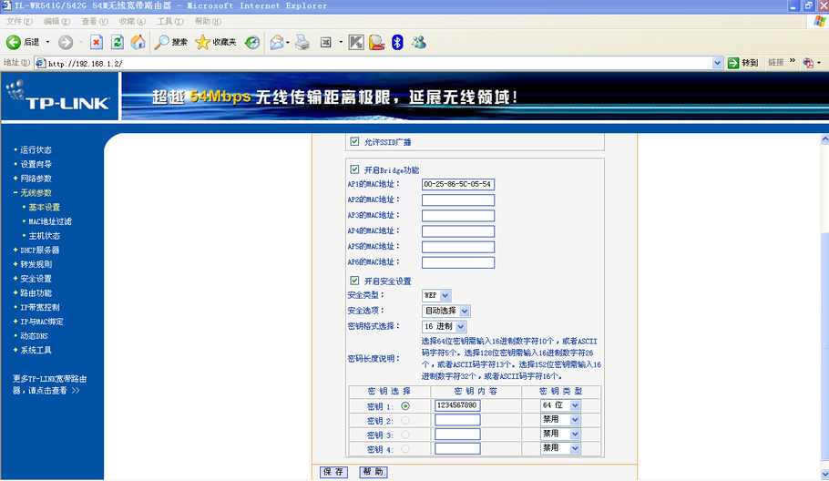Open 编辑 menu
Viewport: 829px width, 481px height.
coord(56,21)
